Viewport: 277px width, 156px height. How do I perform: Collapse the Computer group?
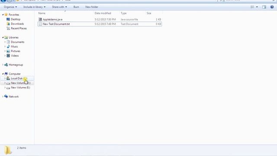click(3, 74)
